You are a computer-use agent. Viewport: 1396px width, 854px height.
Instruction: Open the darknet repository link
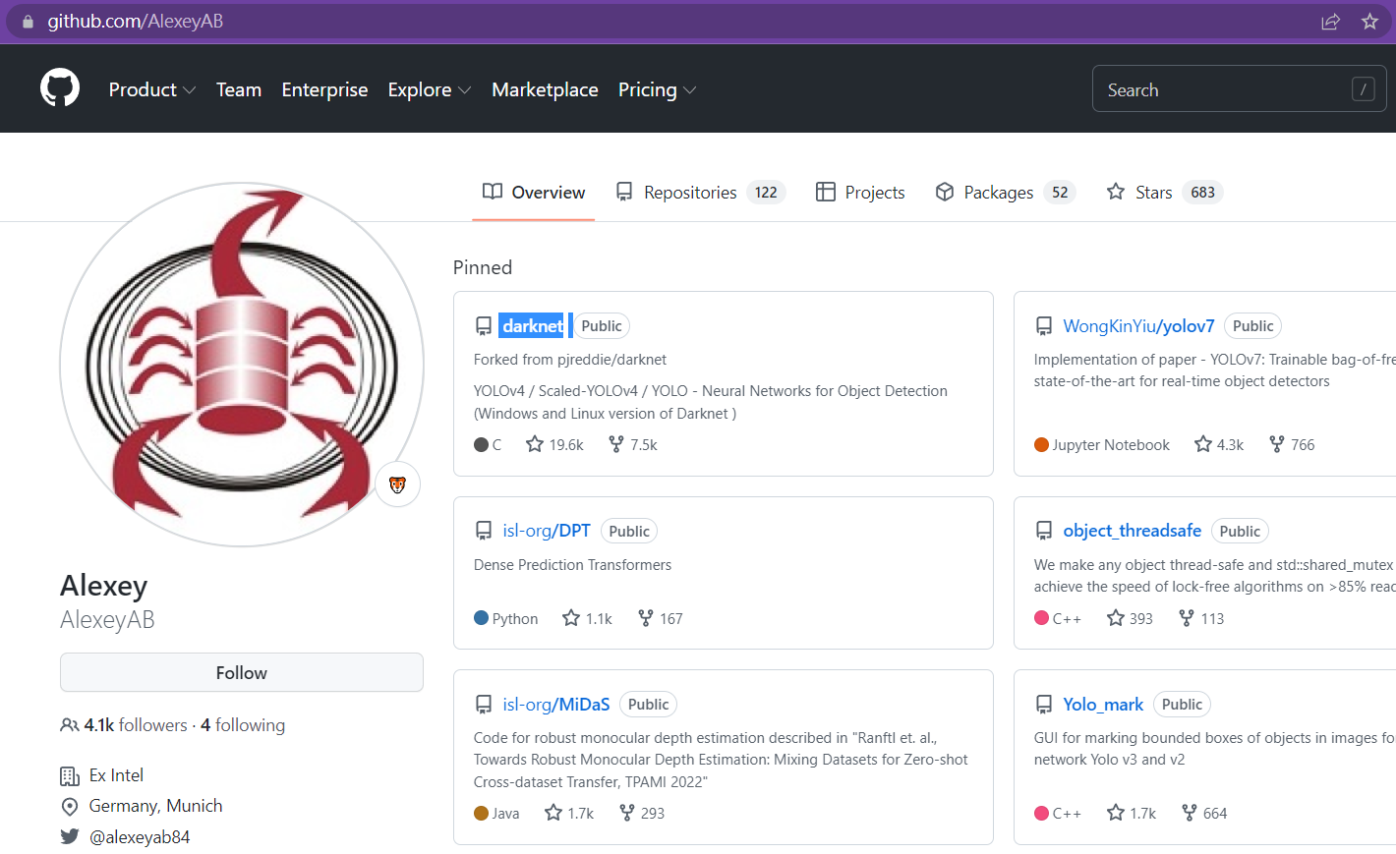click(x=533, y=325)
